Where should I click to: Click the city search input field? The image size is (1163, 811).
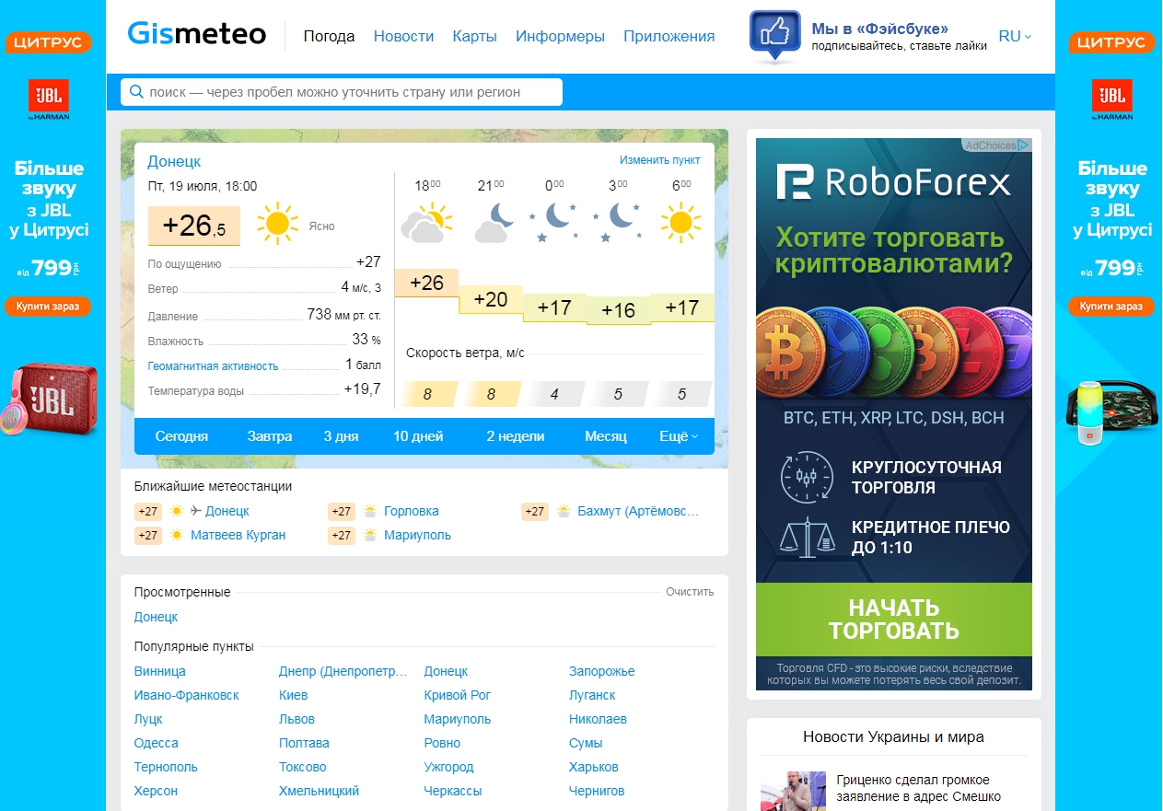pyautogui.click(x=342, y=92)
